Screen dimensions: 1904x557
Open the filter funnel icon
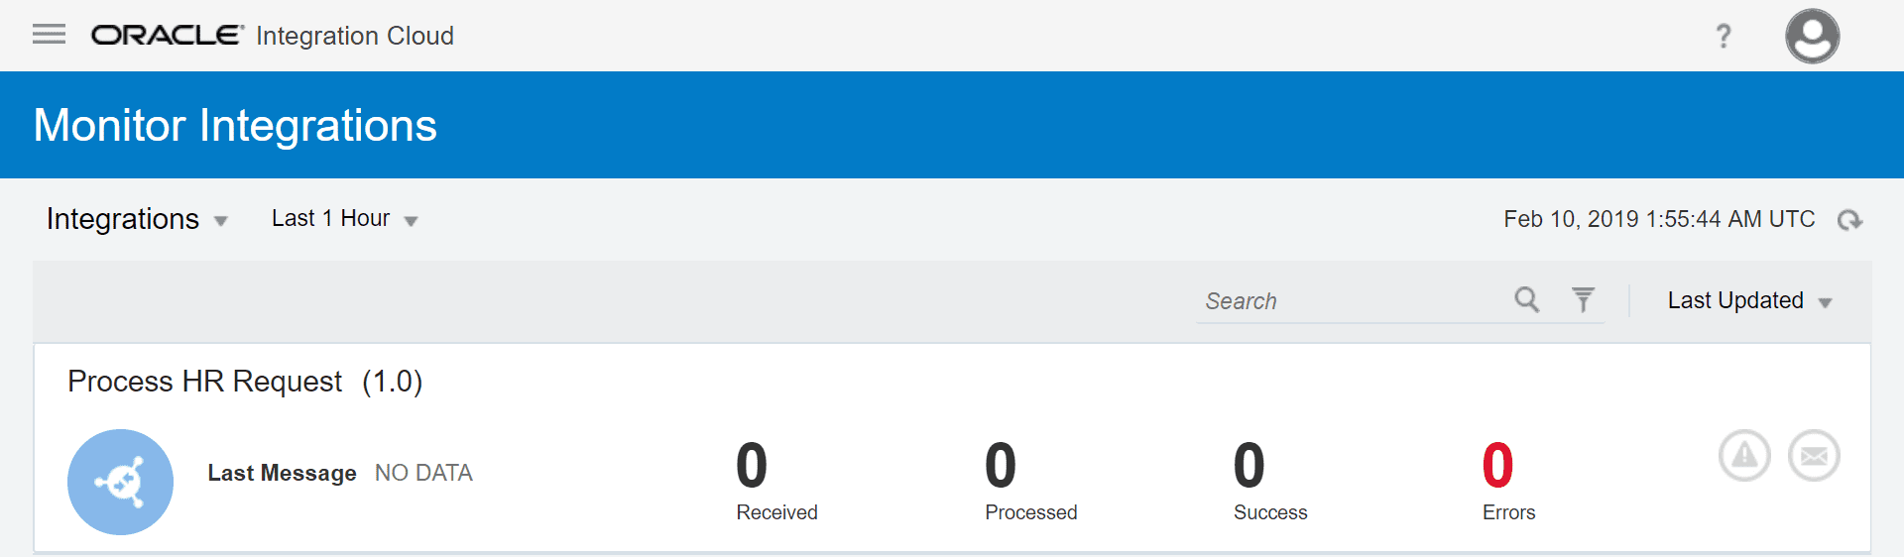[x=1584, y=299]
